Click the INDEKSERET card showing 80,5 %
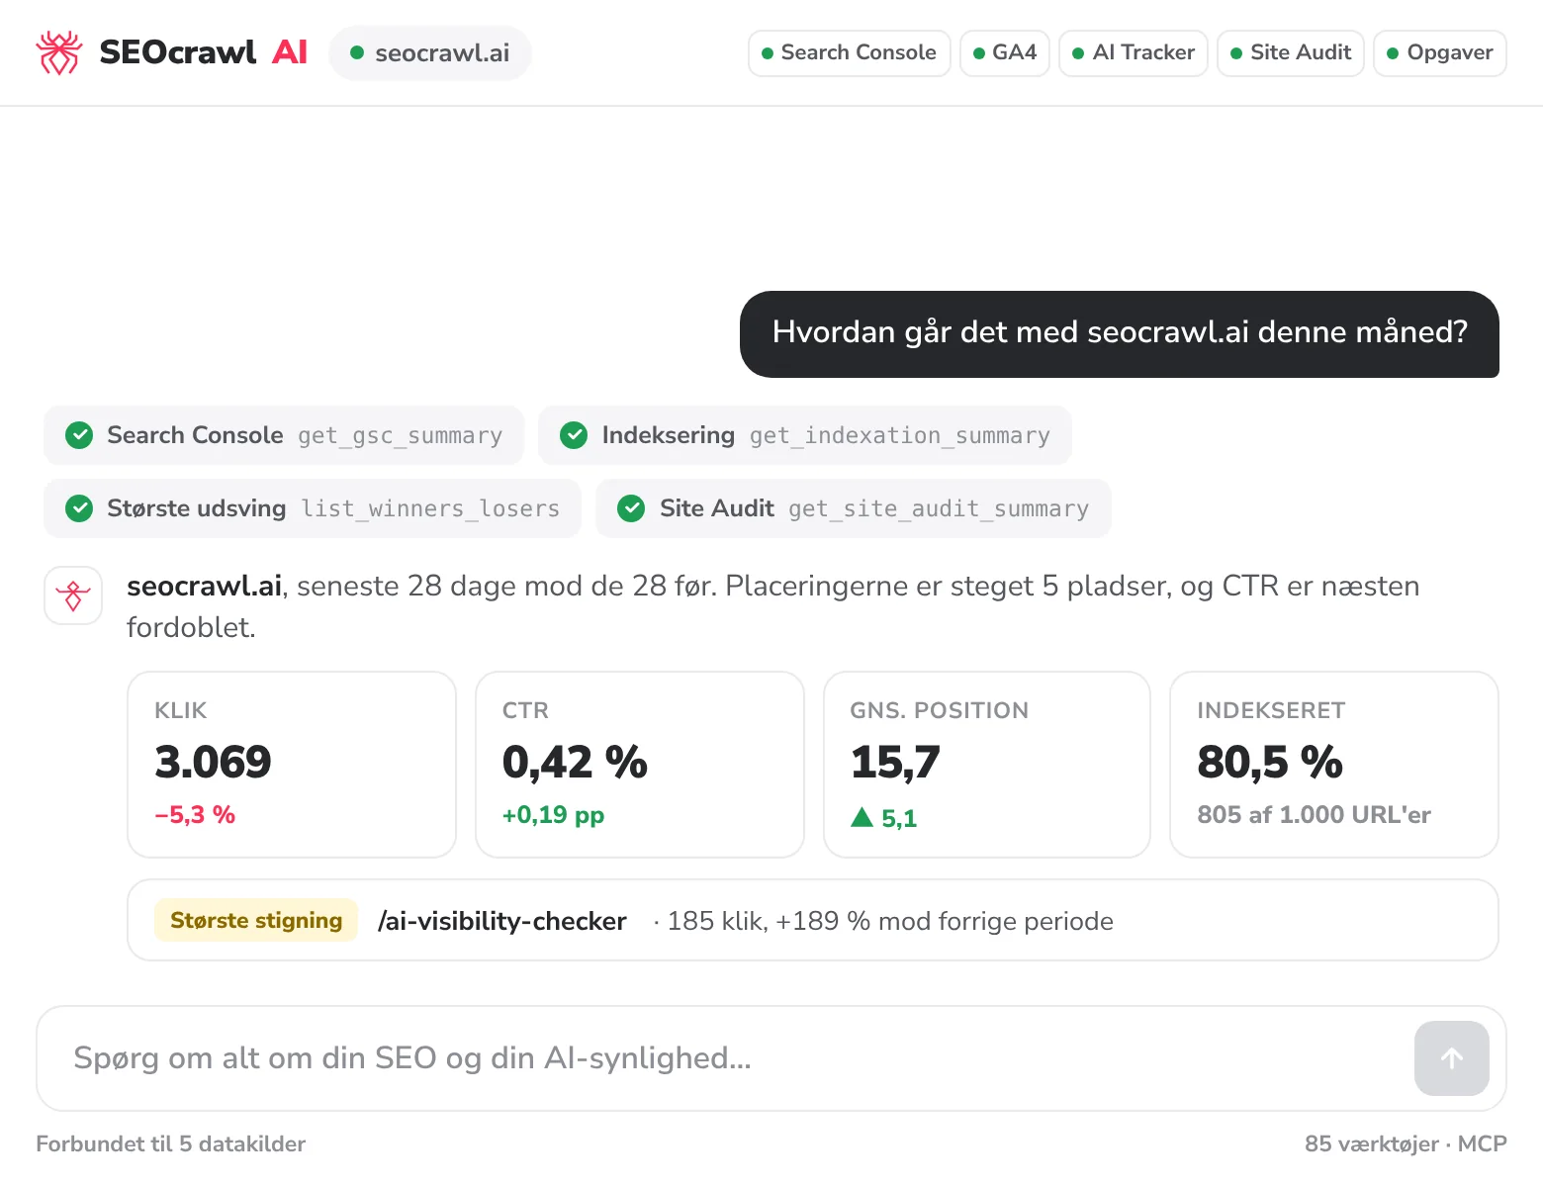Viewport: 1543px width, 1187px height. tap(1334, 765)
